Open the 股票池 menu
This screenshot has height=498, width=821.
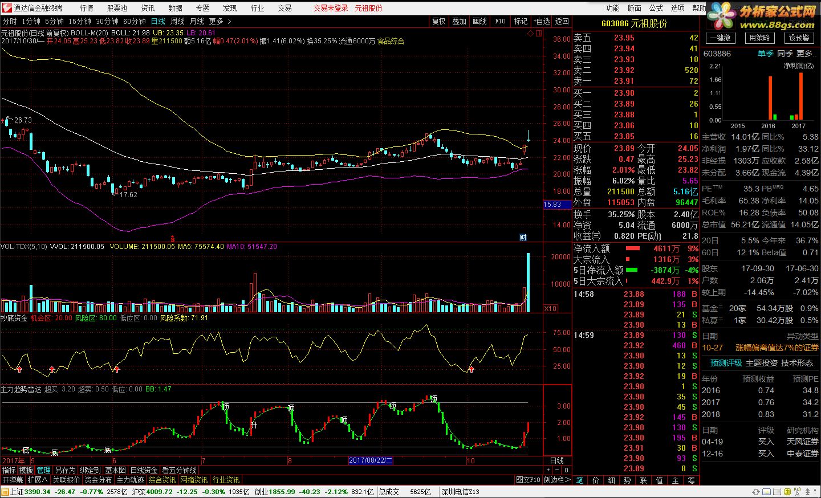pos(117,8)
